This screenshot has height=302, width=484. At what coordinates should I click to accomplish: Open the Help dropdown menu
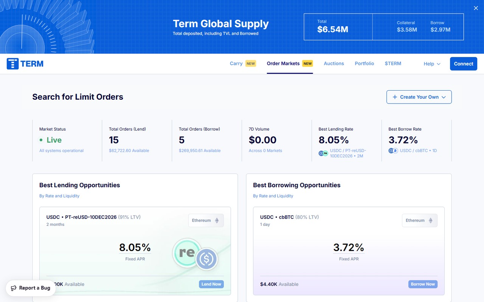(432, 64)
